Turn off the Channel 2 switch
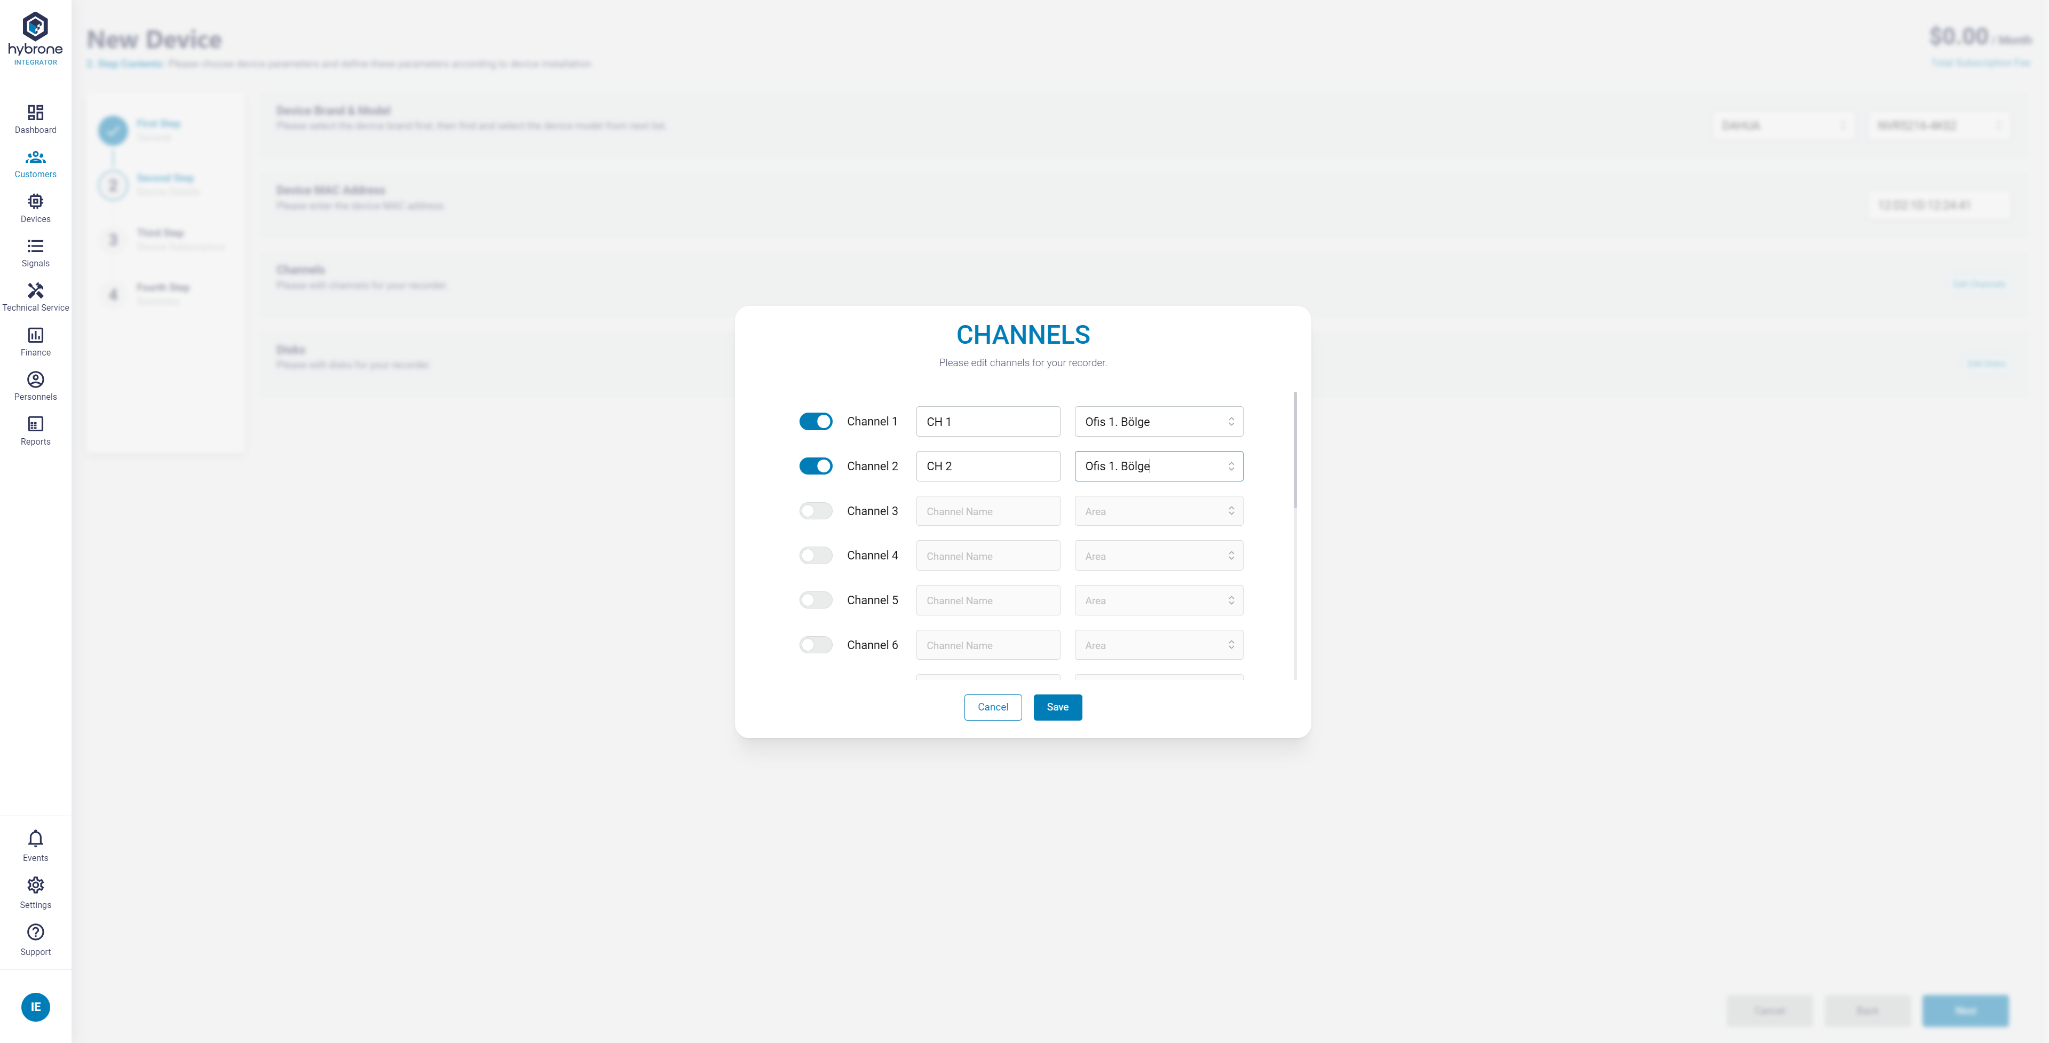Viewport: 2049px width, 1043px height. click(816, 466)
